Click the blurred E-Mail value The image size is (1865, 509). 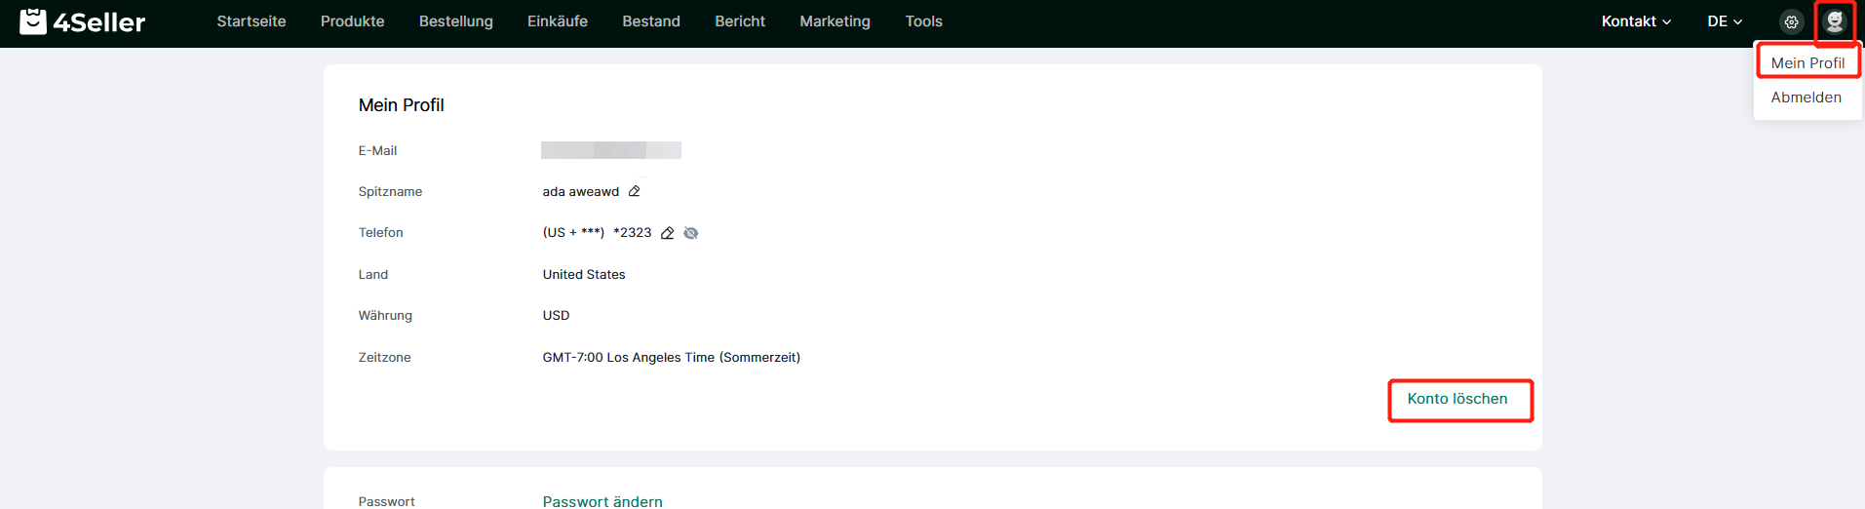click(x=611, y=150)
